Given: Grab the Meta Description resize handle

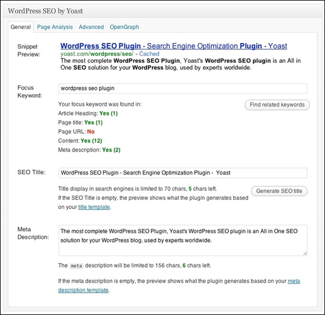Looking at the screenshot, I should pos(305,253).
